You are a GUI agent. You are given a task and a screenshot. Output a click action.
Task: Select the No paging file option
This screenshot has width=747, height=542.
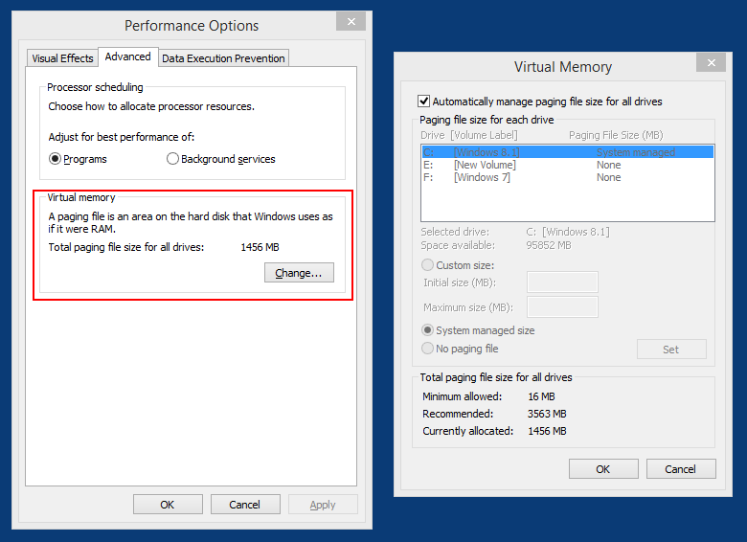tap(428, 349)
